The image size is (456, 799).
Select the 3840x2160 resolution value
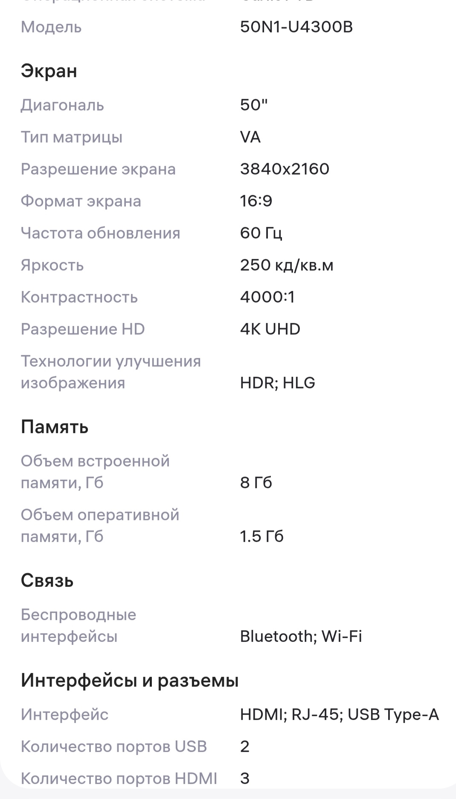[x=285, y=169]
